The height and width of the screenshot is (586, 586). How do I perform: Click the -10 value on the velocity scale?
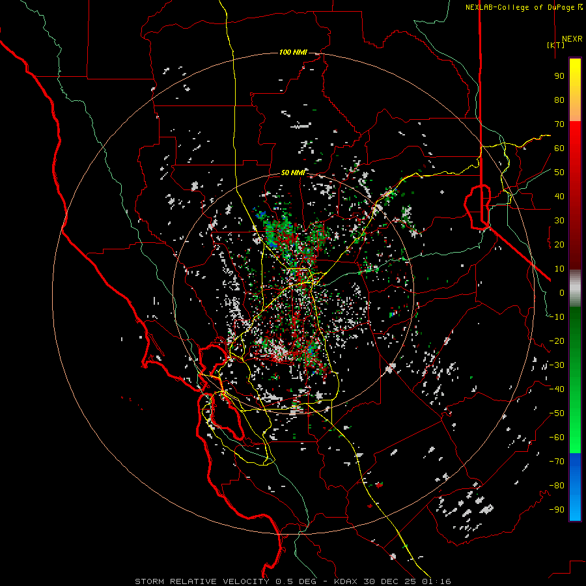tap(557, 317)
